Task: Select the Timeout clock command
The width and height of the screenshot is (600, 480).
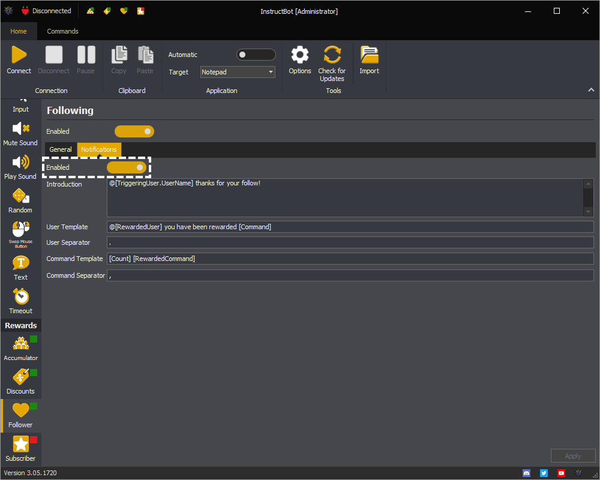Action: click(20, 302)
